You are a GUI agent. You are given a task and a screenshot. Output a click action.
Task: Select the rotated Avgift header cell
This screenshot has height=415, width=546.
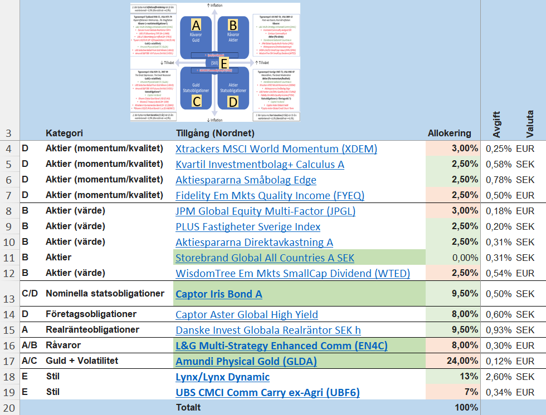[496, 125]
